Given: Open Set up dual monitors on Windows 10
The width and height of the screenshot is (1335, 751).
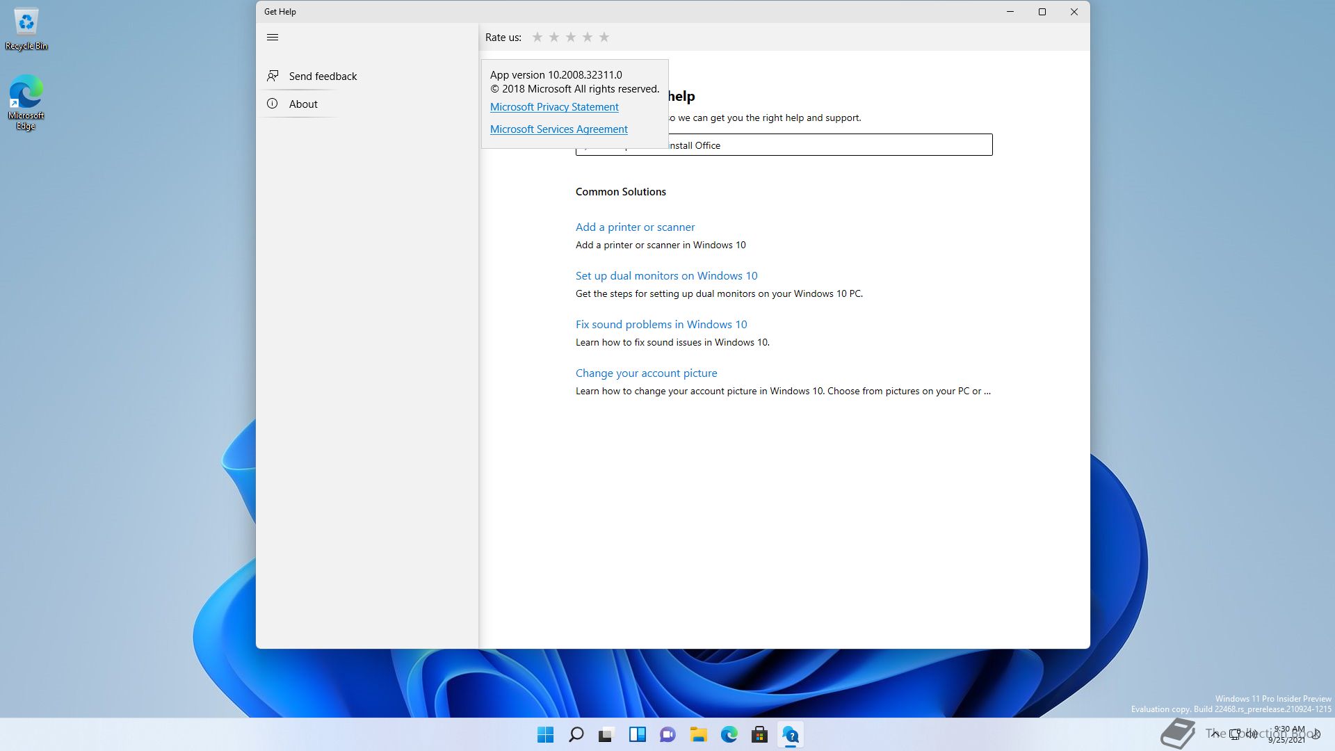Looking at the screenshot, I should pos(666,276).
